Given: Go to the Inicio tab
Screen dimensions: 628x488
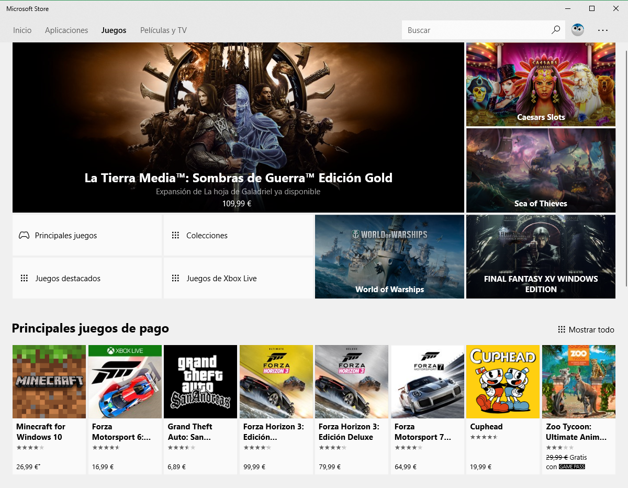Looking at the screenshot, I should [x=23, y=30].
